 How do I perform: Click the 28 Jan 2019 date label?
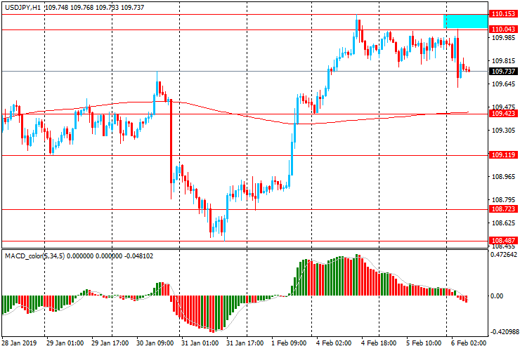[20, 343]
